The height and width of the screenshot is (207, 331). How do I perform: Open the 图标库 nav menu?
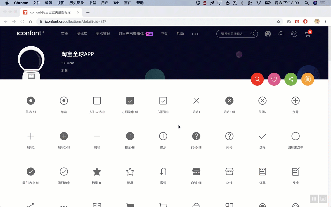pyautogui.click(x=82, y=34)
